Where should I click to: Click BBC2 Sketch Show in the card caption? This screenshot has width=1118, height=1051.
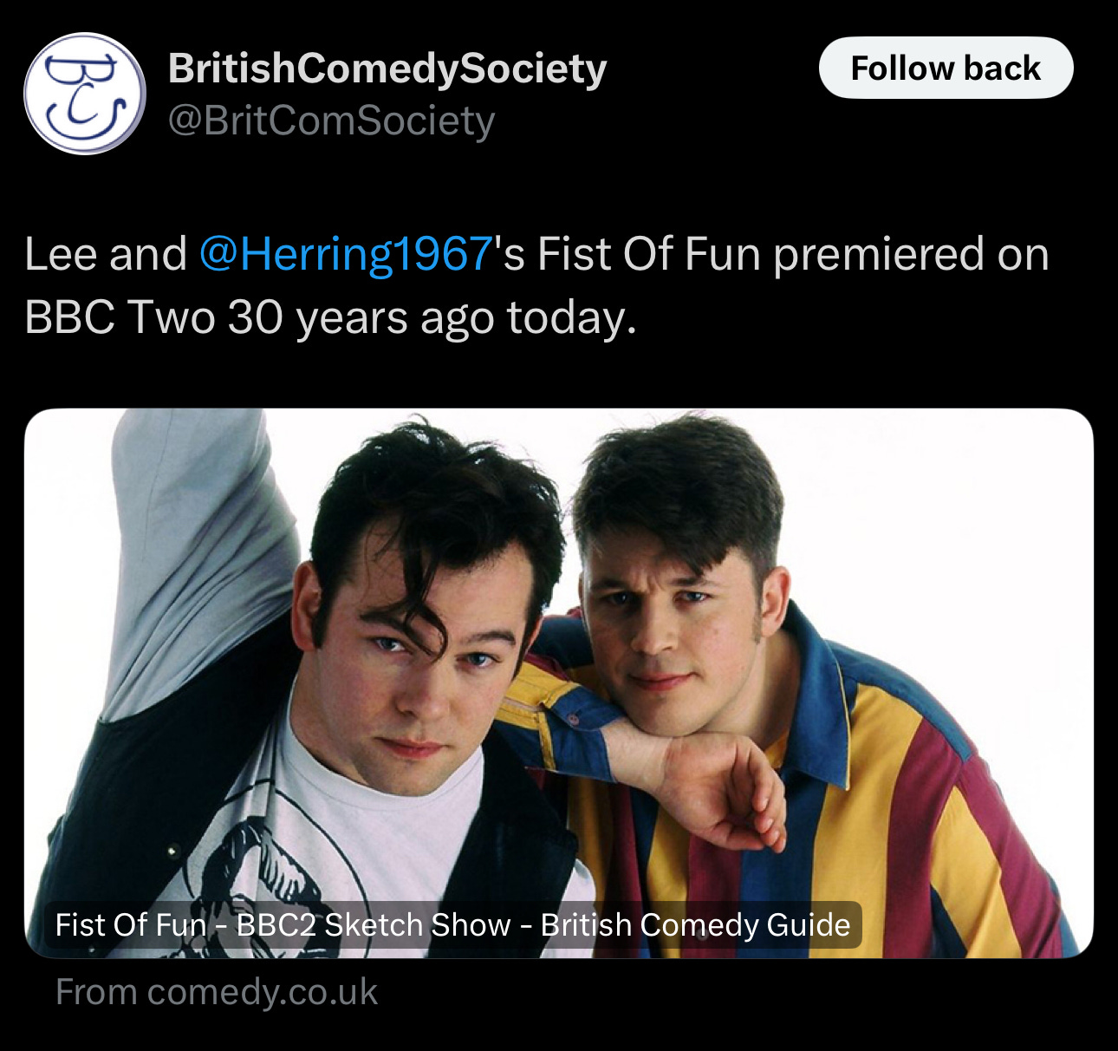point(373,924)
